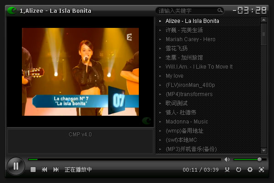Click the search magnifier icon
Image resolution: width=274 pixels, height=183 pixels.
[220, 11]
